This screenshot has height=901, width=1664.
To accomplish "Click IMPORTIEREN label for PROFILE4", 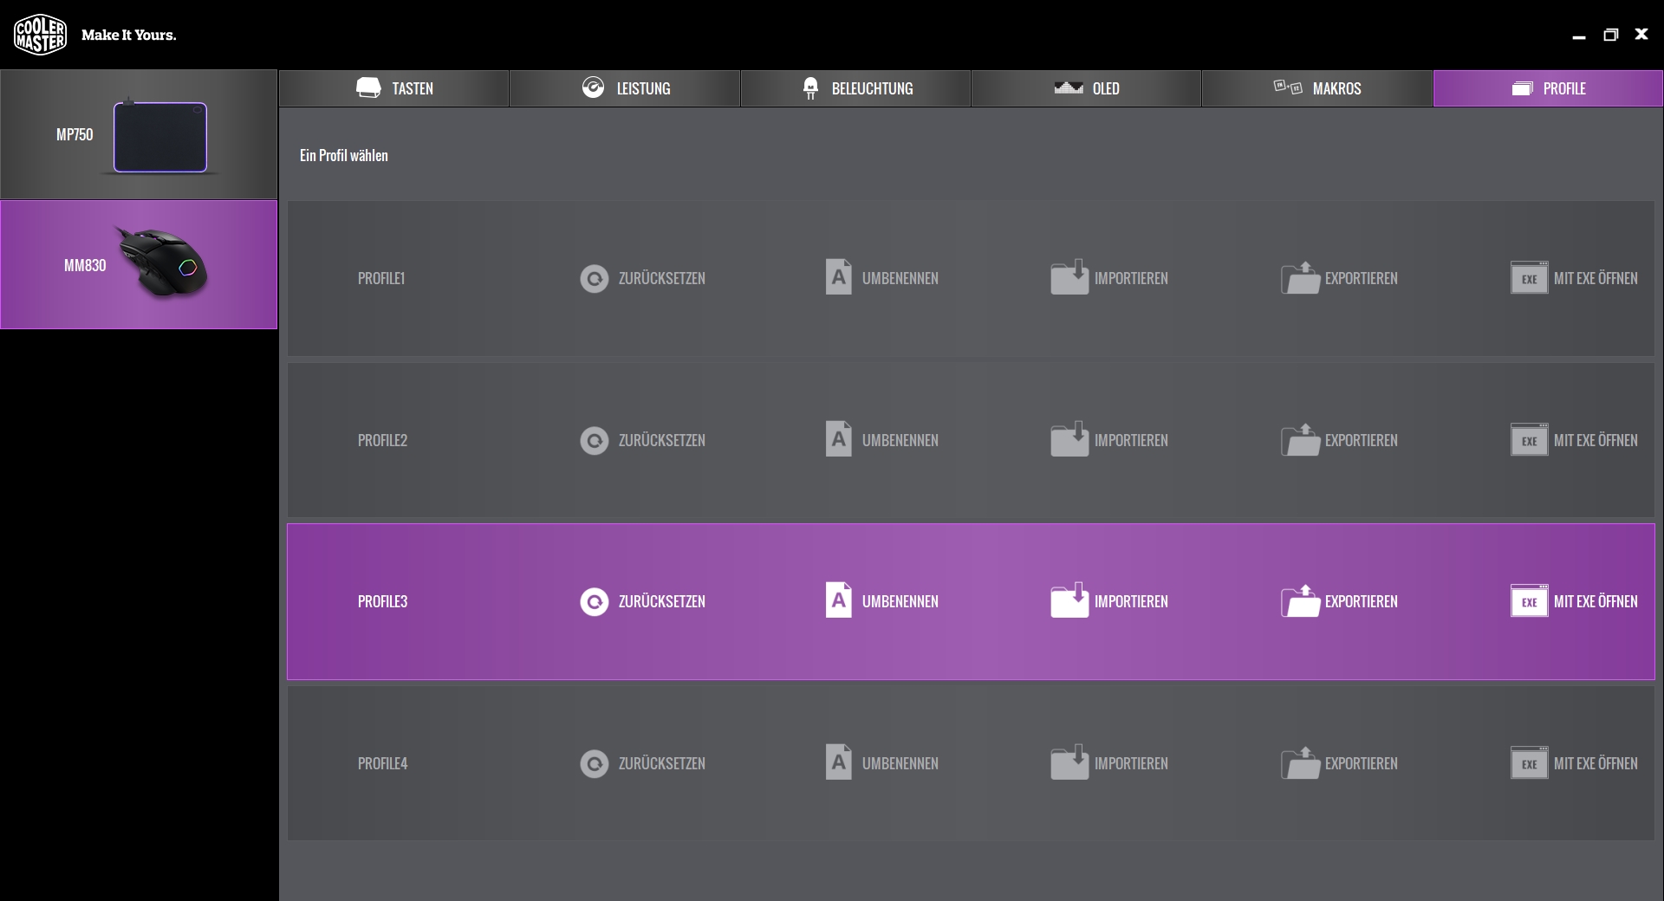I will pyautogui.click(x=1131, y=763).
